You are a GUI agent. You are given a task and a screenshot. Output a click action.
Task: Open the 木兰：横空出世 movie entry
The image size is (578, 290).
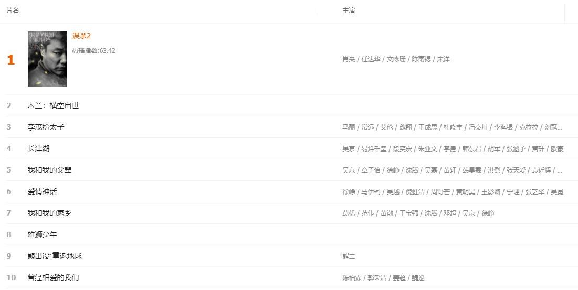coord(53,105)
